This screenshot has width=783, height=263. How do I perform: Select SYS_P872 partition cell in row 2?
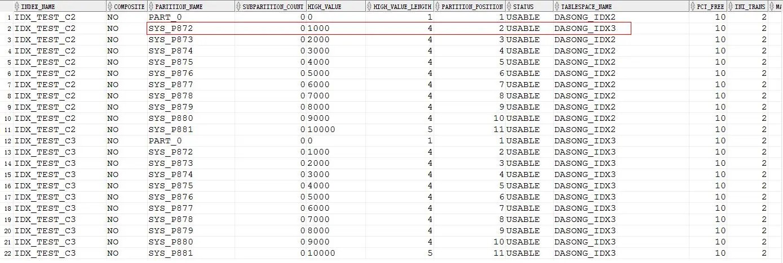tap(191, 29)
